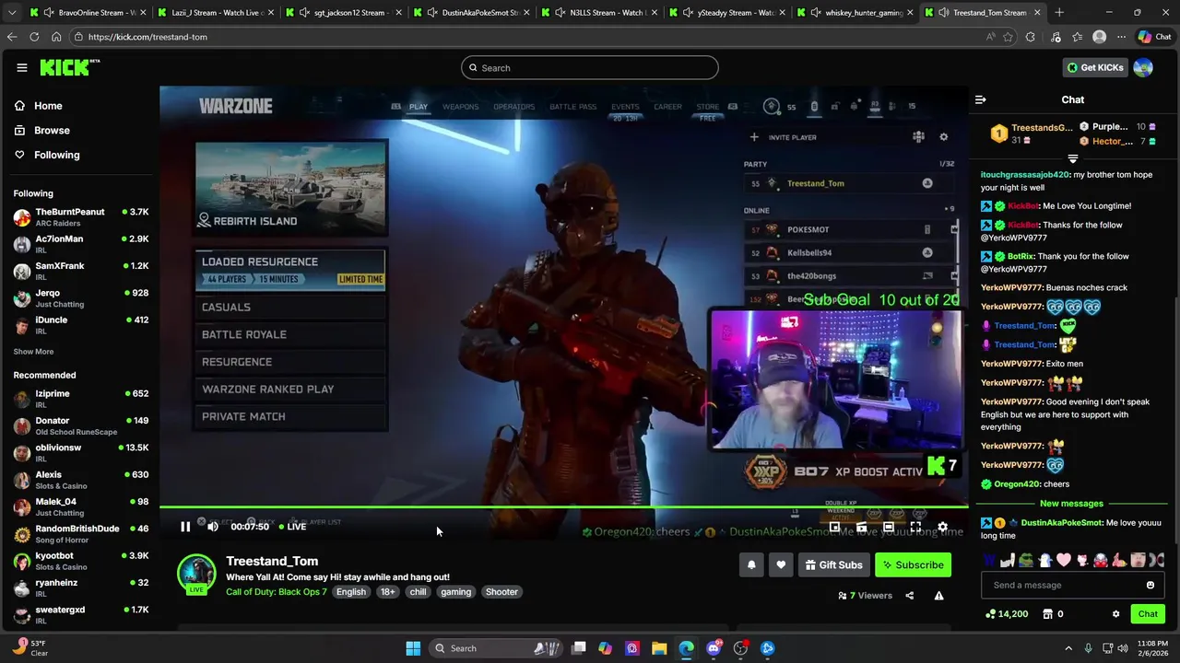The image size is (1180, 663).
Task: Click the browser address bar URL
Action: pyautogui.click(x=147, y=37)
